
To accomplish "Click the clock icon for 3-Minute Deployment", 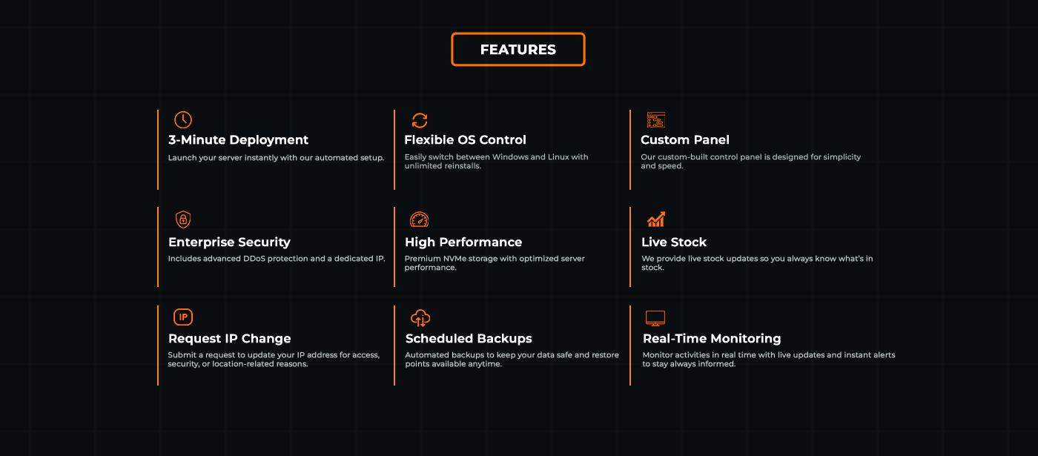I will coord(183,120).
